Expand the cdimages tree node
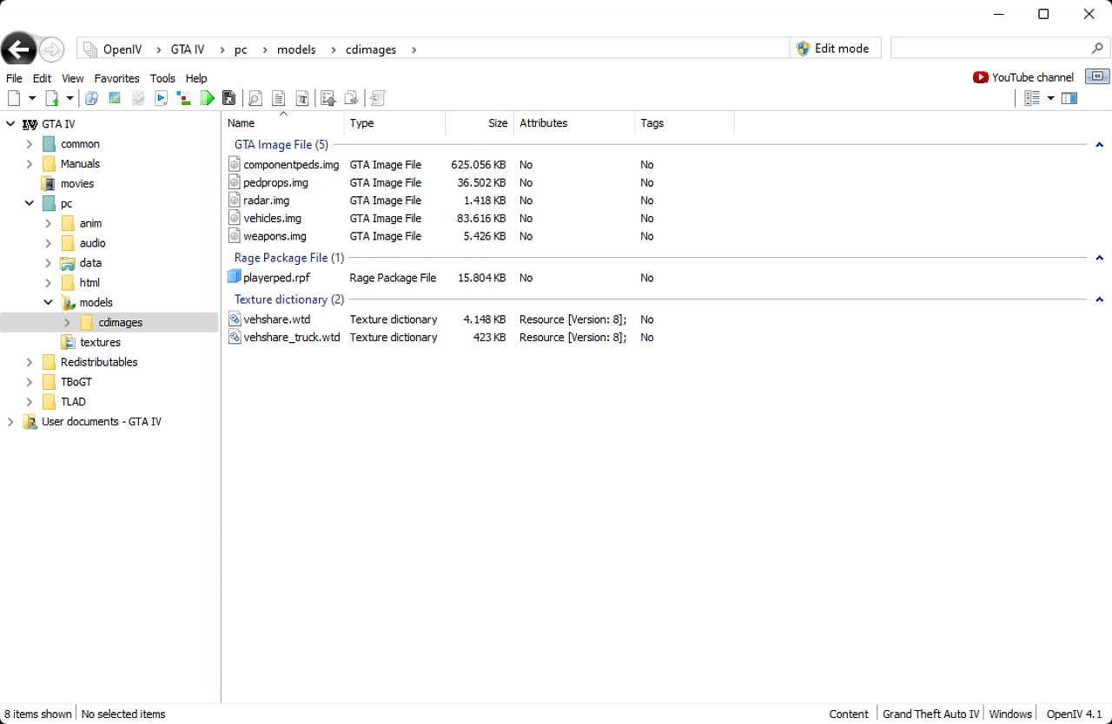Viewport: 1112px width, 724px height. coord(68,322)
